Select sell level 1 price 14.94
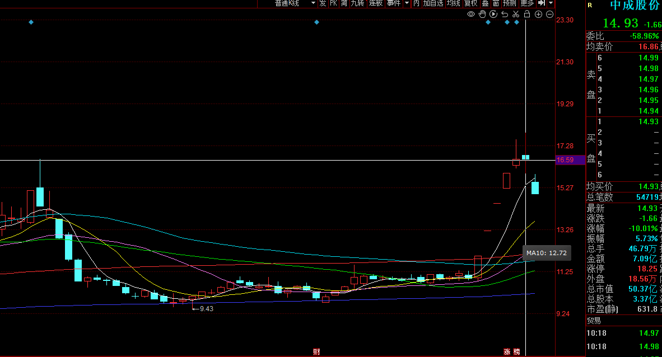The image size is (662, 357). click(x=649, y=111)
